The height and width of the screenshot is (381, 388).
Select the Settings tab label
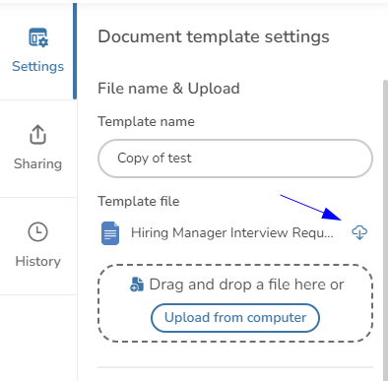[x=38, y=66]
